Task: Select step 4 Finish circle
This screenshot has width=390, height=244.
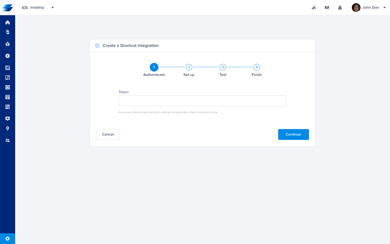Action: point(257,67)
